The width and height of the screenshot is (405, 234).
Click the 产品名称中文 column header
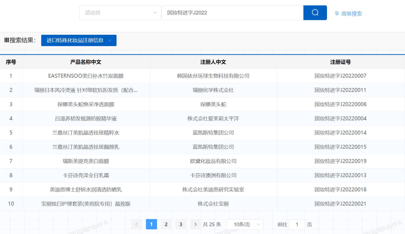pyautogui.click(x=86, y=62)
